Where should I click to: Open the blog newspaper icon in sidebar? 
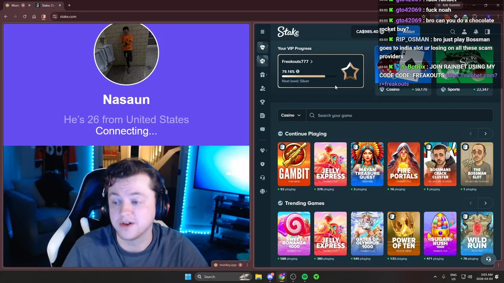coord(263,116)
